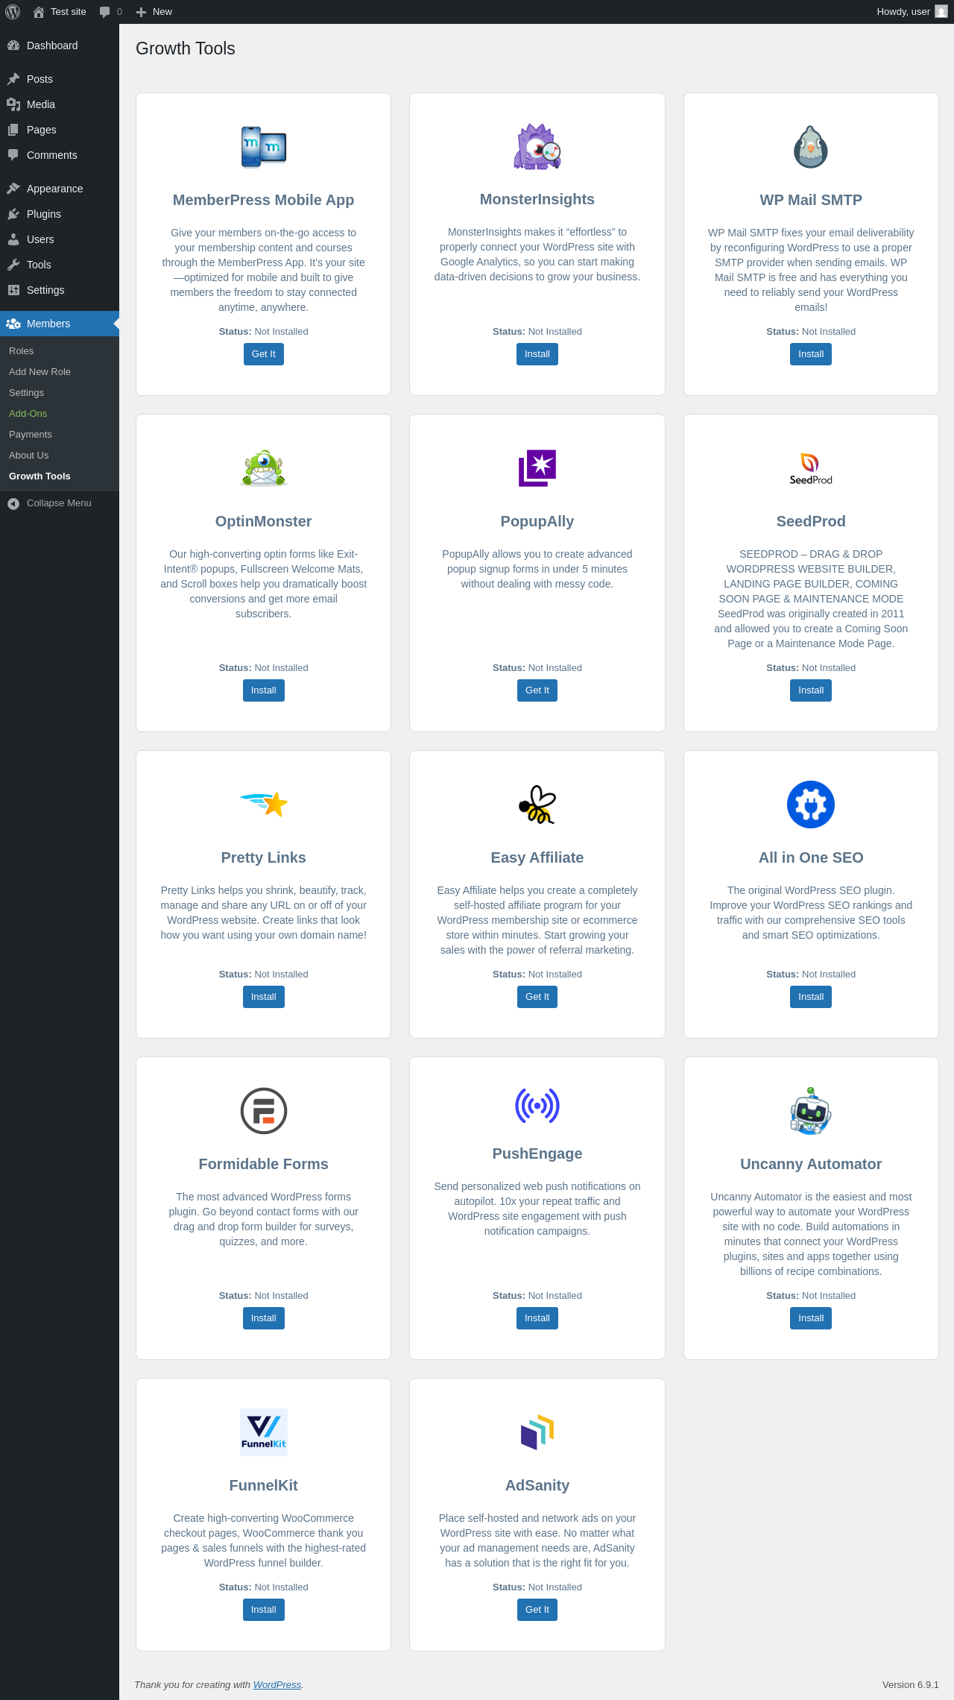Open the Media library menu
The height and width of the screenshot is (1700, 954).
[x=60, y=104]
